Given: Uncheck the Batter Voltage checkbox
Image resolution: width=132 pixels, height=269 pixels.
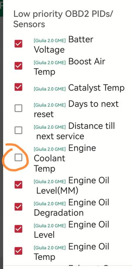Looking at the screenshot, I should coord(18,44).
